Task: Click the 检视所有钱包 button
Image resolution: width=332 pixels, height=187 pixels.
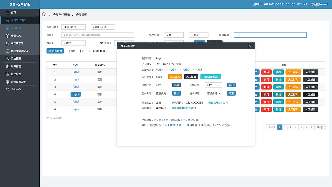Action: 211,77
